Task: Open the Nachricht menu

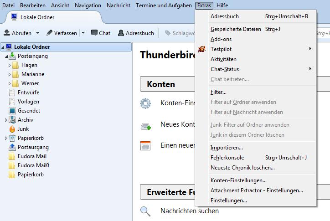Action: [x=118, y=5]
